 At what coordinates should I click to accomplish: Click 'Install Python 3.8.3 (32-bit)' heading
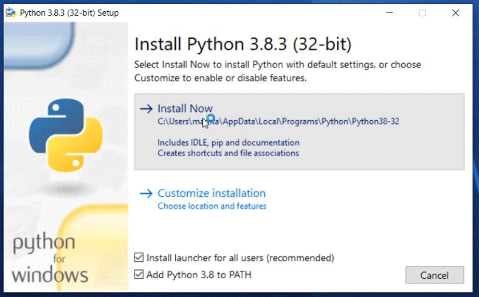(x=243, y=44)
